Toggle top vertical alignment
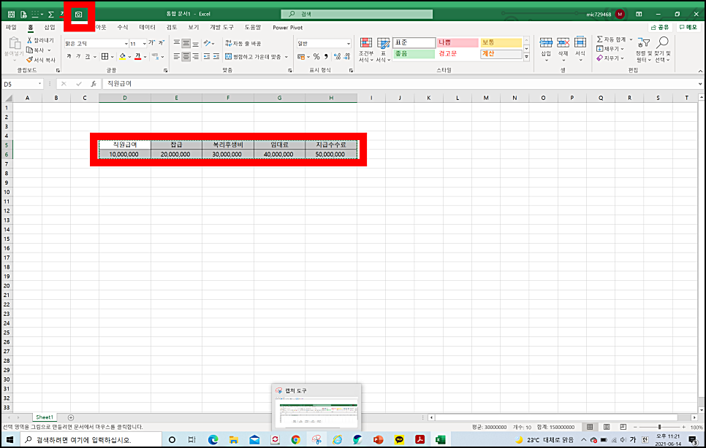 click(177, 44)
